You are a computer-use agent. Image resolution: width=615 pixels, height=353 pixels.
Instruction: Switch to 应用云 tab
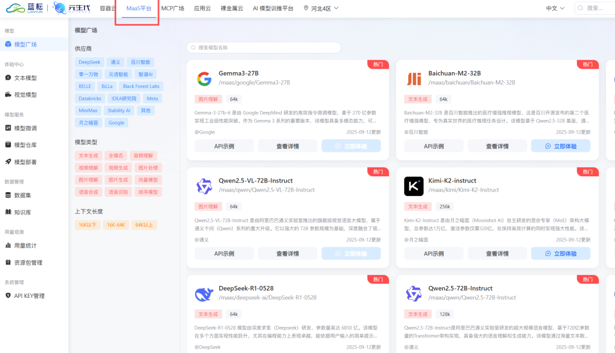pos(202,8)
